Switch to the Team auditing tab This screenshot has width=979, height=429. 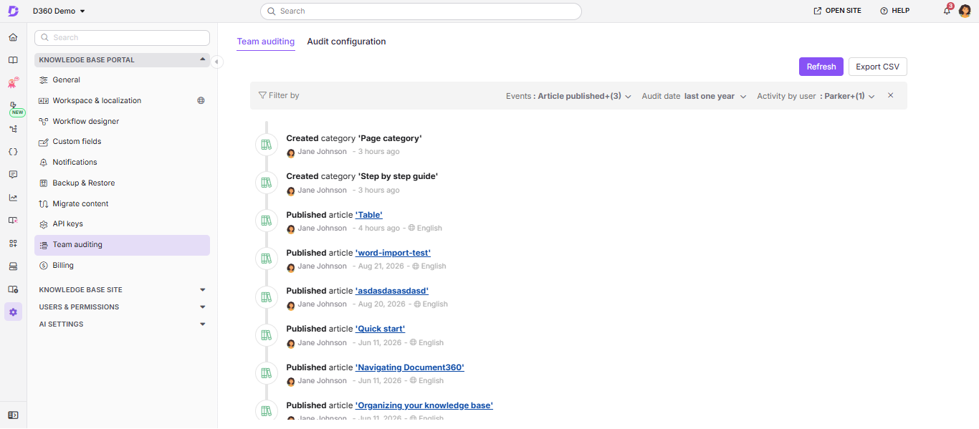[266, 42]
